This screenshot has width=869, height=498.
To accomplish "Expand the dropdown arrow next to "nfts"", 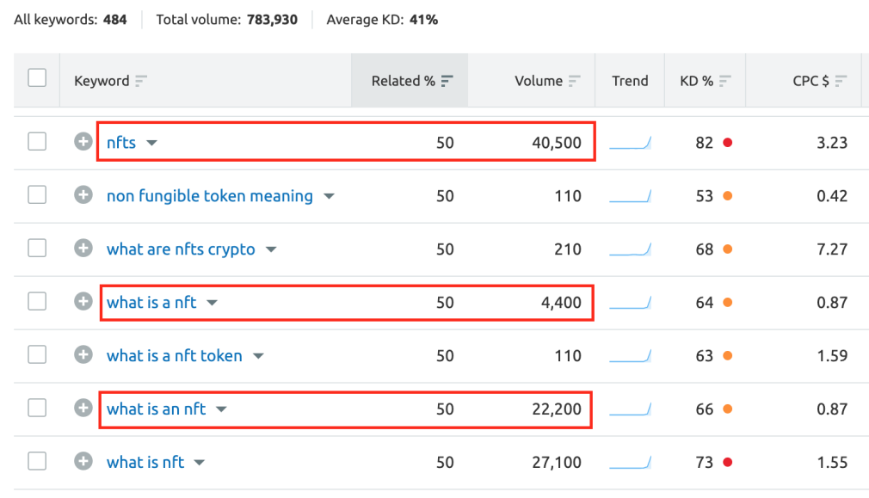I will click(151, 143).
